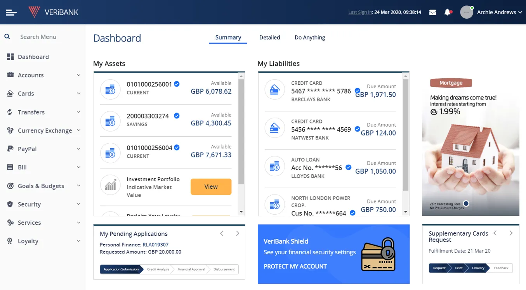Click the Mortgage banner carousel dot
This screenshot has height=290, width=526.
tap(466, 203)
